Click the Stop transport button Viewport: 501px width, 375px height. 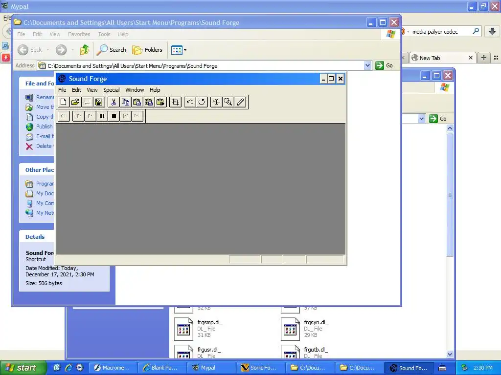tap(114, 116)
